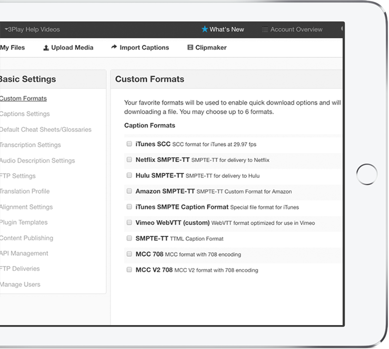Open Manage Users
Screen dimensions: 389x349
point(20,285)
